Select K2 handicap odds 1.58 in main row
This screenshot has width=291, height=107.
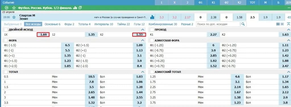click(x=239, y=17)
